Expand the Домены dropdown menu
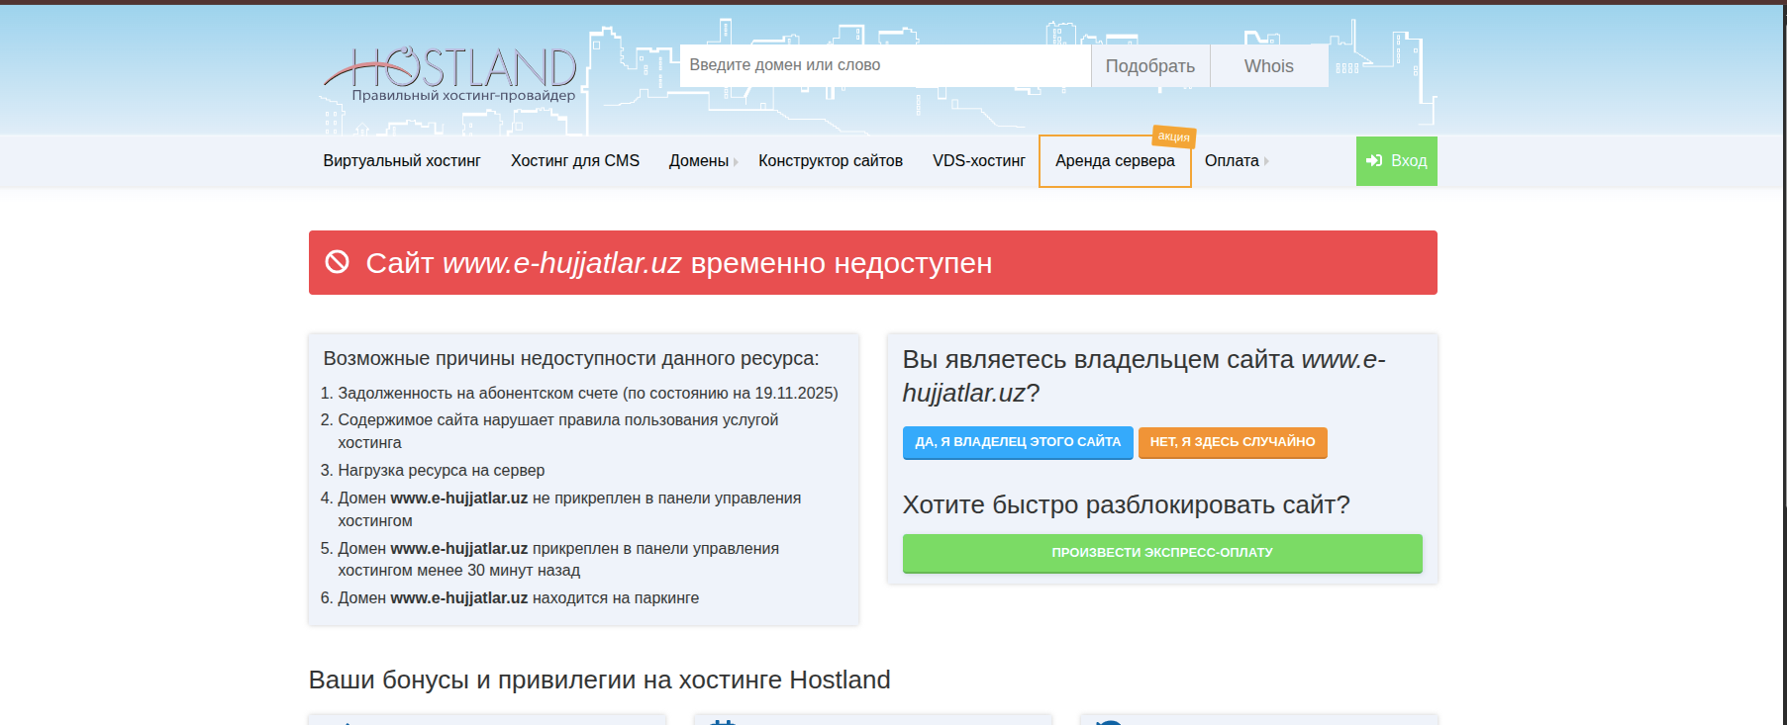1787x725 pixels. pyautogui.click(x=702, y=161)
